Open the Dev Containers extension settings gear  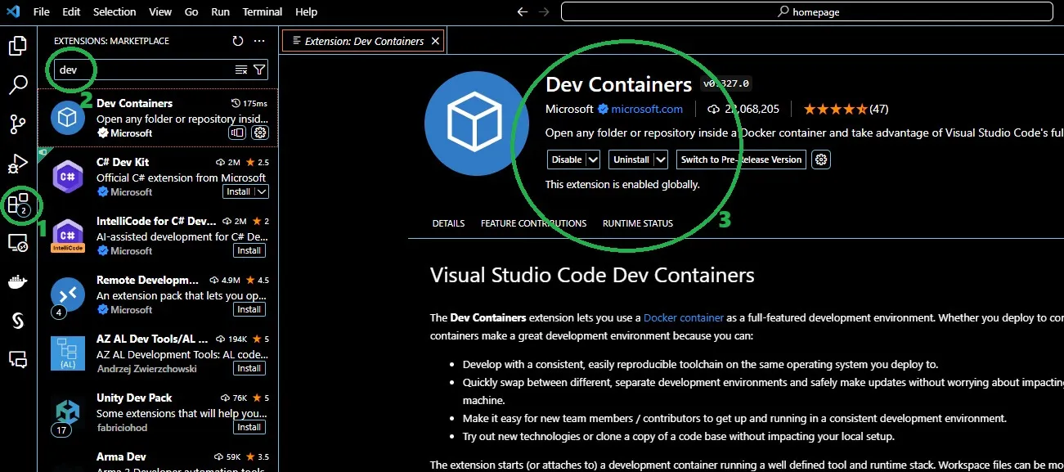821,159
